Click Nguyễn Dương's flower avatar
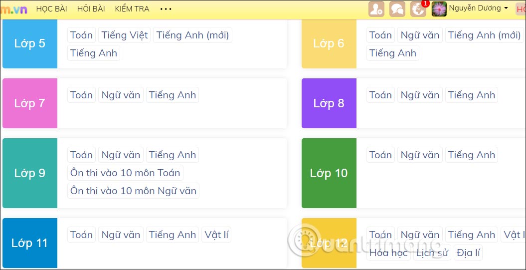This screenshot has width=526, height=270. (x=439, y=9)
